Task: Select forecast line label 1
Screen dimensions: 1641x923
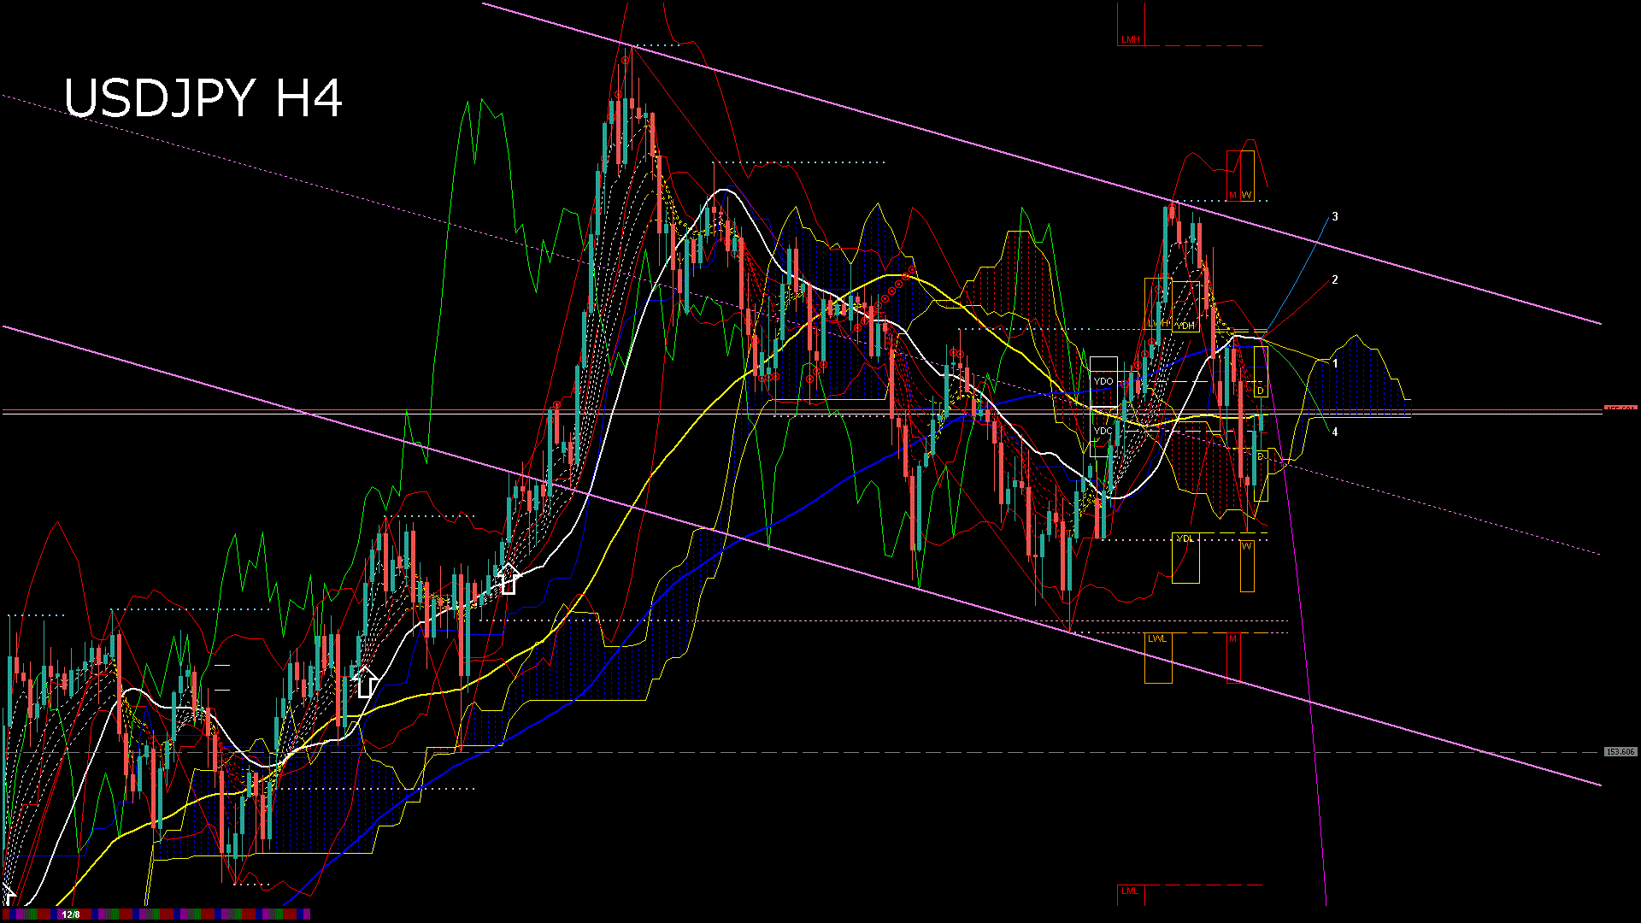Action: click(x=1335, y=364)
